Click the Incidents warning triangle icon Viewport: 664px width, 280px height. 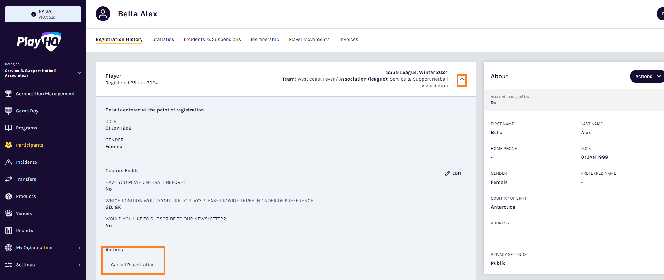[9, 162]
